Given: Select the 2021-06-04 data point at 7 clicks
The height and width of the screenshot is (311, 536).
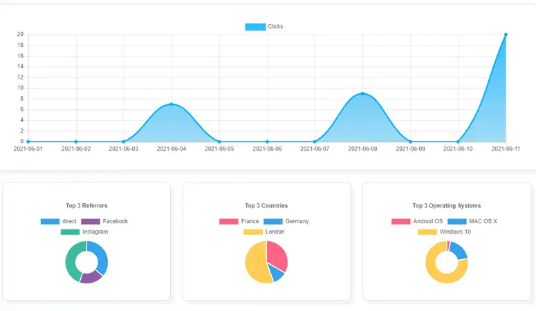Looking at the screenshot, I should click(172, 104).
